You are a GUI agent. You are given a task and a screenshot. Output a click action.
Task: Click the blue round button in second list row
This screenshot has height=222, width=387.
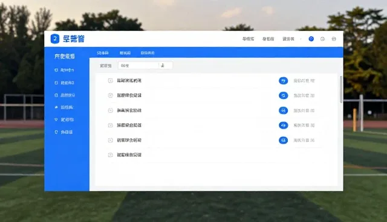pos(284,95)
